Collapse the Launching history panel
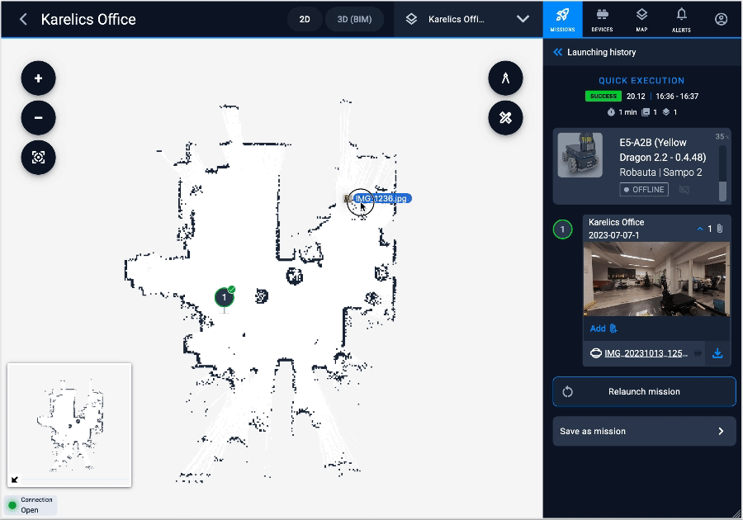The height and width of the screenshot is (520, 743). pos(558,52)
